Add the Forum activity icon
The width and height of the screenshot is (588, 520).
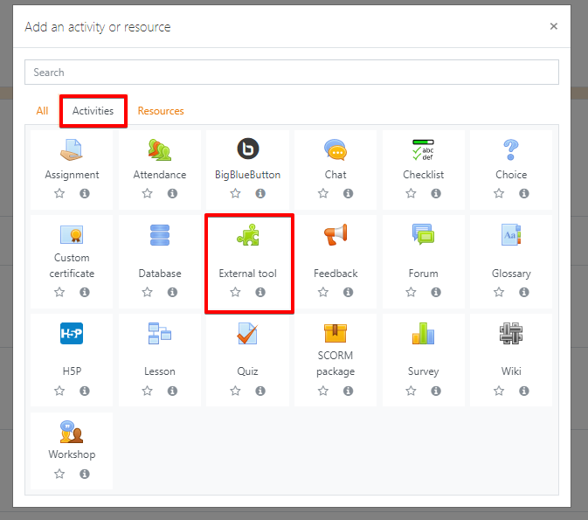click(x=423, y=235)
